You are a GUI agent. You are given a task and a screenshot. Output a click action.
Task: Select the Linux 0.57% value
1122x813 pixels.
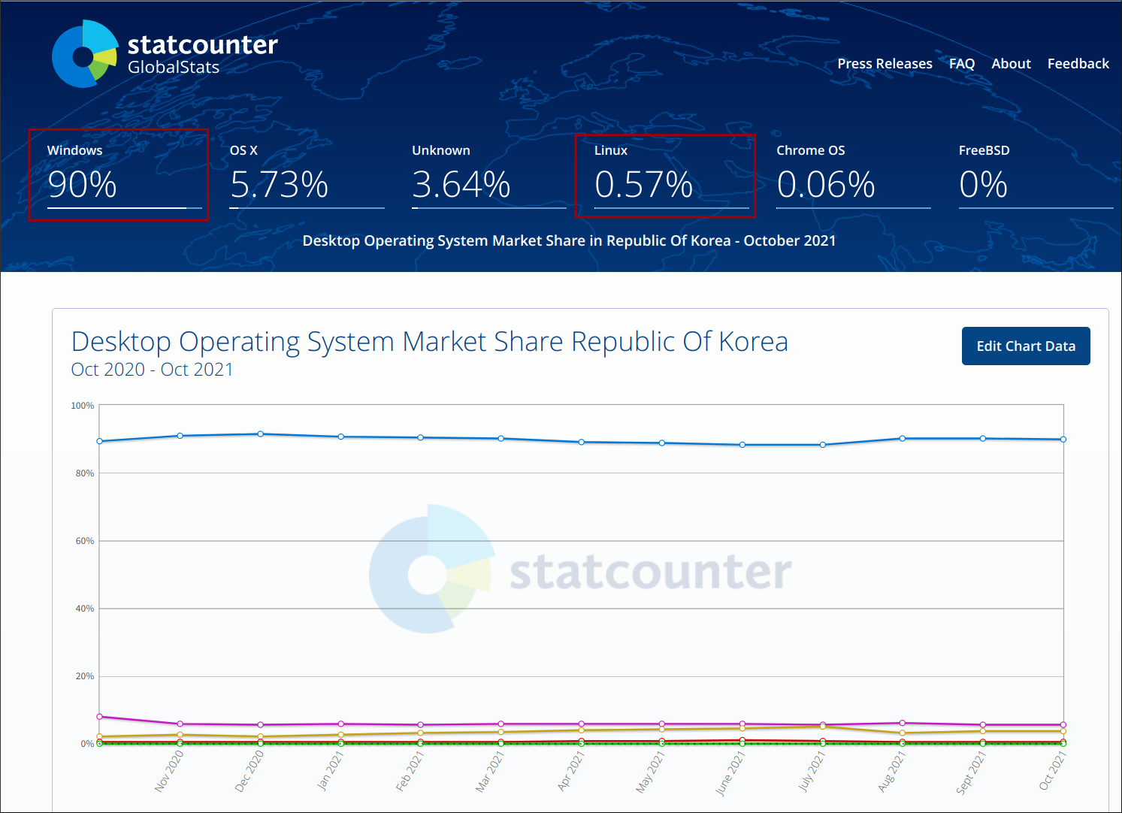(643, 185)
